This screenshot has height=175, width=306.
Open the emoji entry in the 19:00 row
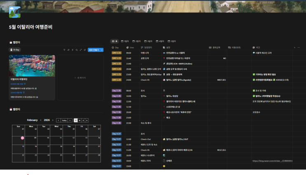pyautogui.click(x=164, y=166)
